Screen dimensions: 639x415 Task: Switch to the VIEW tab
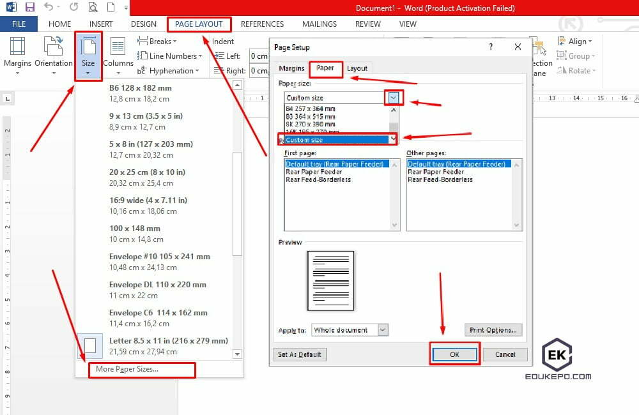click(408, 24)
